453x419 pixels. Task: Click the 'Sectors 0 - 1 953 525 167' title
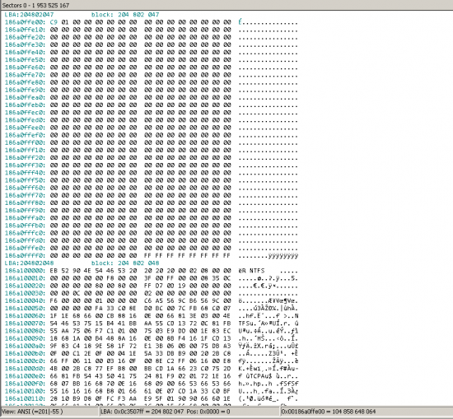35,5
